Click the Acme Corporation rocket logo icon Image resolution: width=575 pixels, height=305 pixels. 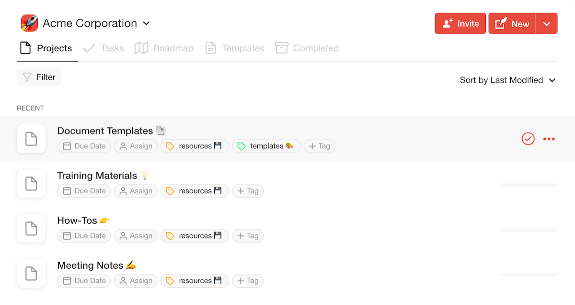pos(29,23)
